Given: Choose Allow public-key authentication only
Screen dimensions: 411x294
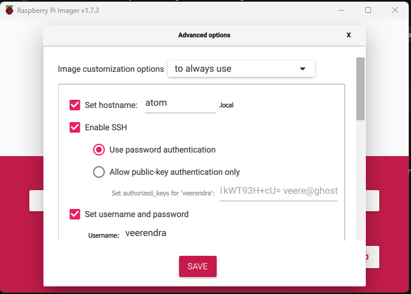Looking at the screenshot, I should coord(99,172).
